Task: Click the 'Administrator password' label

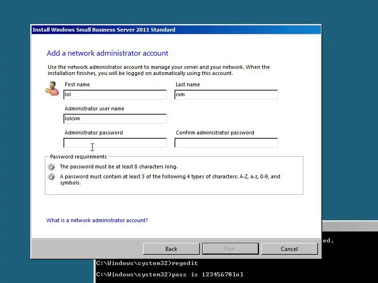Action: pos(94,133)
